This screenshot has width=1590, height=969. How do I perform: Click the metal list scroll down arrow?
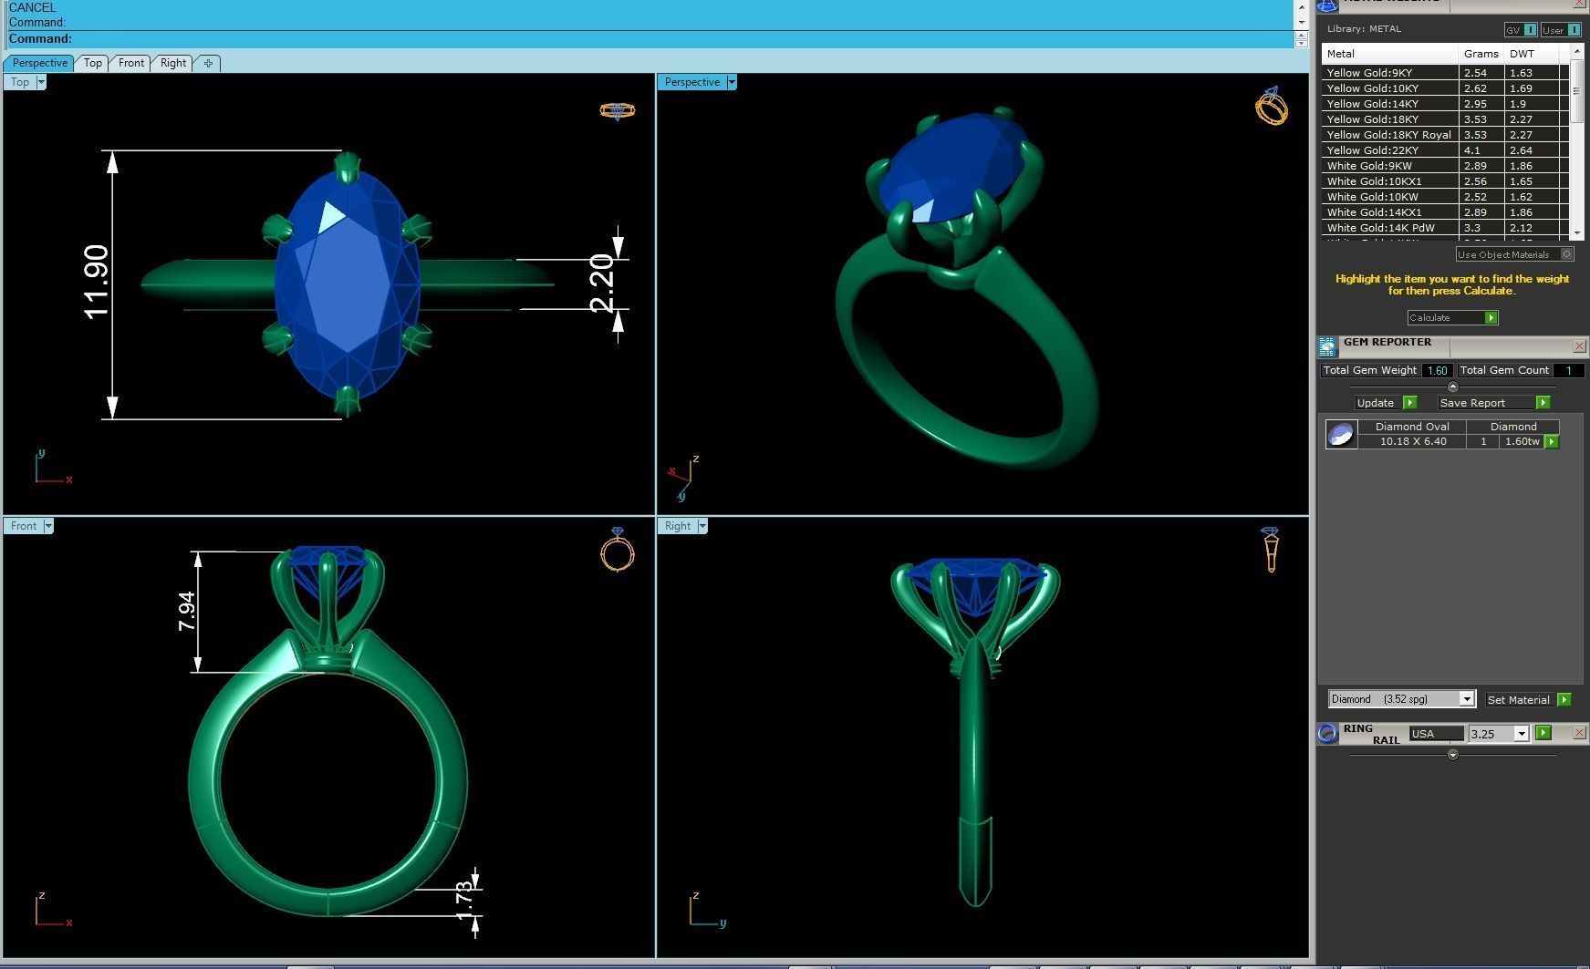(x=1576, y=233)
